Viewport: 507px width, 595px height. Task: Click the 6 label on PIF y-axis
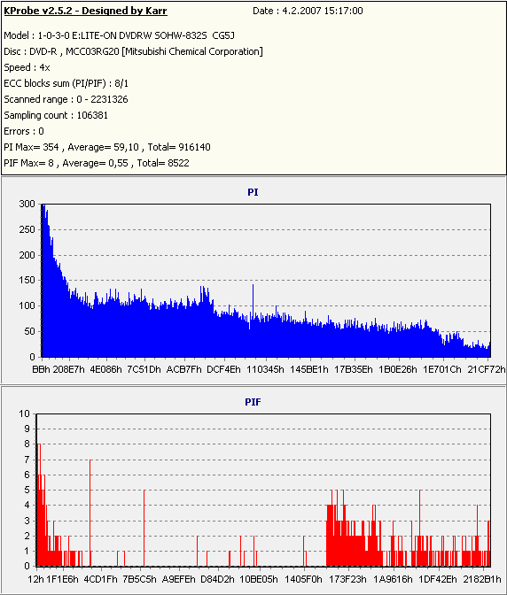pos(27,475)
